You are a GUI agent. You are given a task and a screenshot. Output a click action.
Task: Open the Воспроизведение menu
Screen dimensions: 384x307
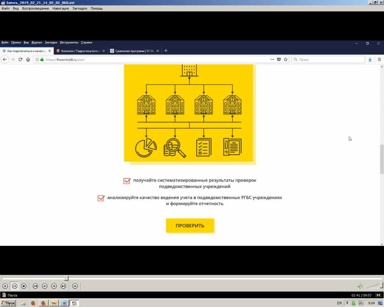(x=35, y=8)
